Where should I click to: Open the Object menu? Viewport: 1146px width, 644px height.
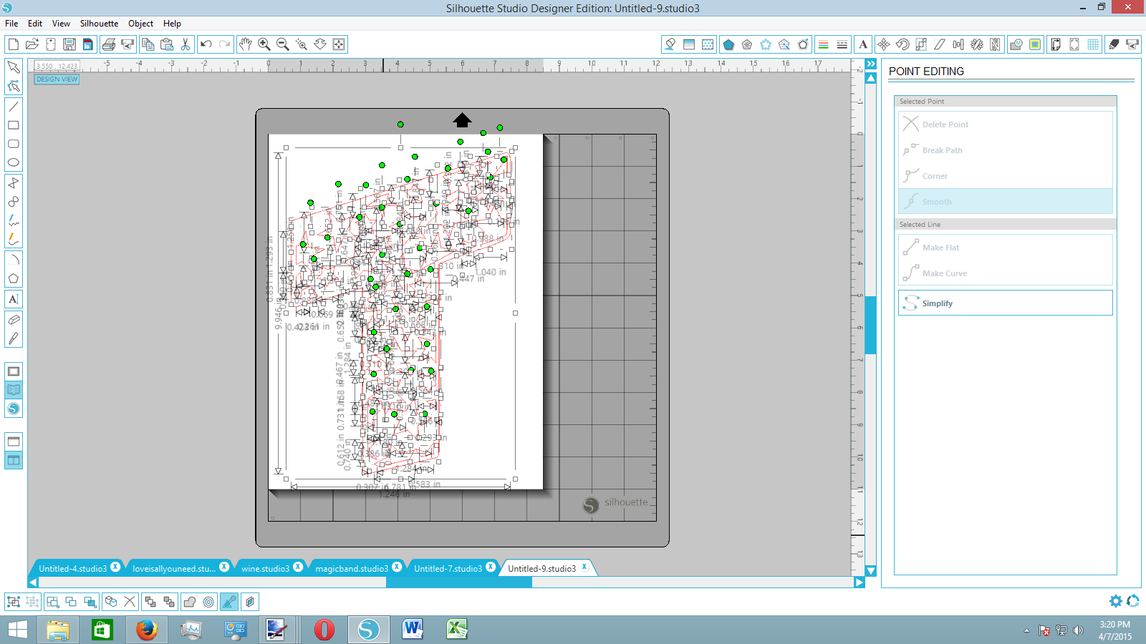click(x=140, y=24)
